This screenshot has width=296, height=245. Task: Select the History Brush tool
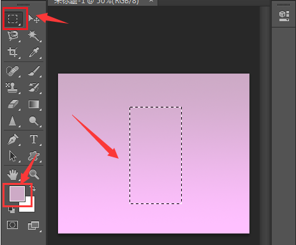[x=34, y=88]
